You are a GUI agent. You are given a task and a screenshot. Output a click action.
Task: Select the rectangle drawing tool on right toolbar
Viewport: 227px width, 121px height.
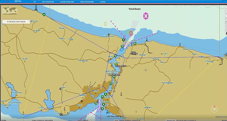tap(226, 23)
